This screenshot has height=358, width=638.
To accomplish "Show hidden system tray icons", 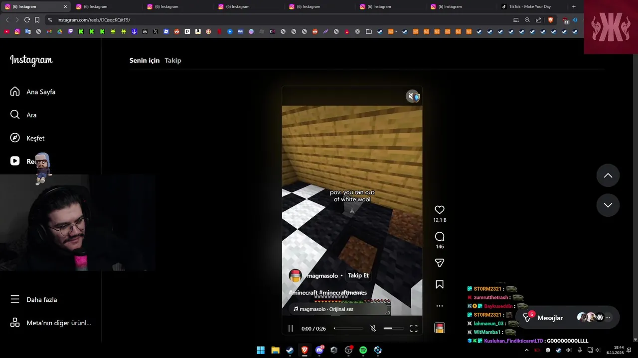I will (526, 350).
